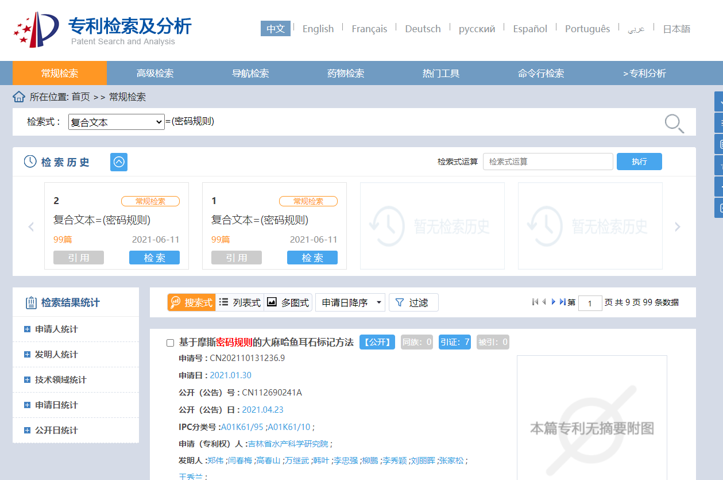Viewport: 723px width, 480px height.
Task: Open the 申请日降序 sort order dropdown
Action: (350, 302)
